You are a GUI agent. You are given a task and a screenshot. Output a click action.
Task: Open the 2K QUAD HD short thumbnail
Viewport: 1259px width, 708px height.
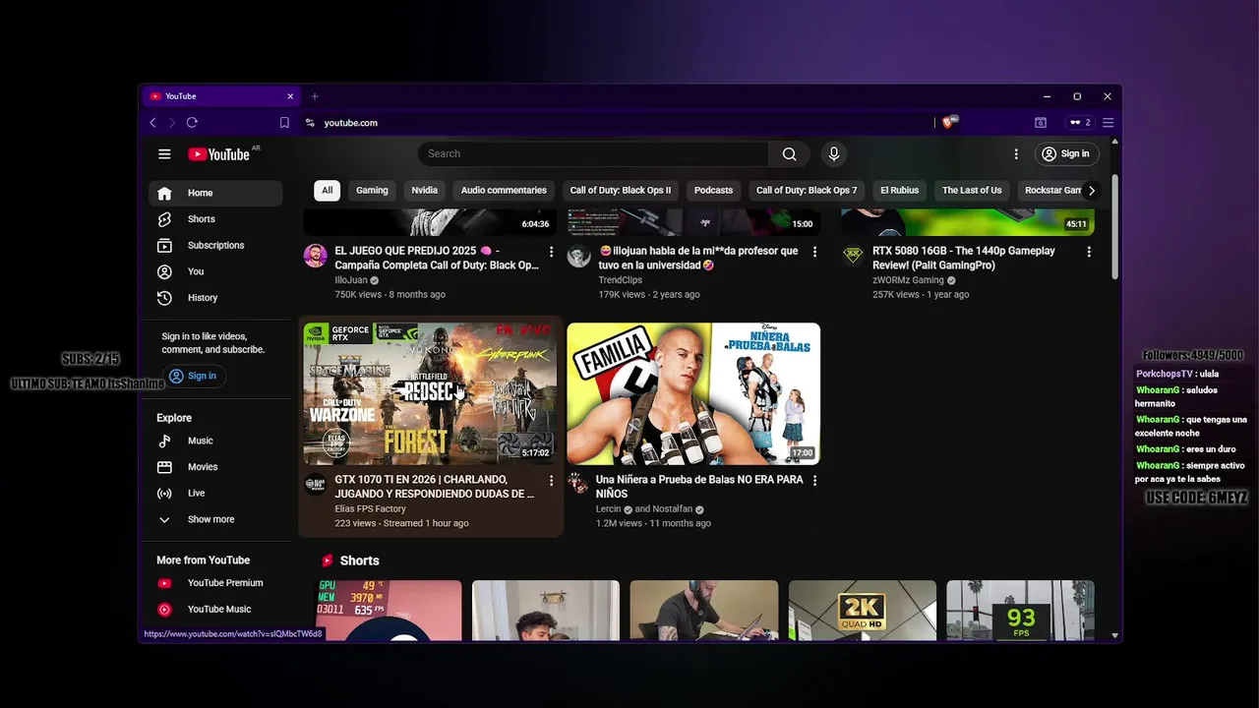point(863,611)
